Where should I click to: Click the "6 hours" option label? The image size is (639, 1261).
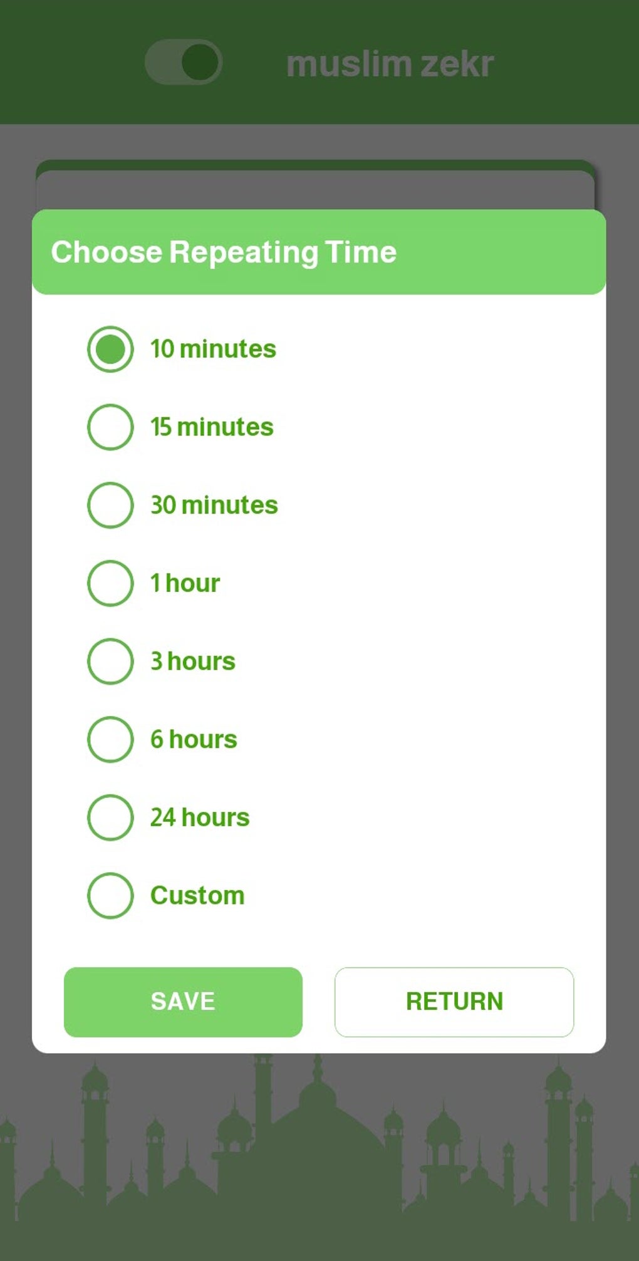194,739
